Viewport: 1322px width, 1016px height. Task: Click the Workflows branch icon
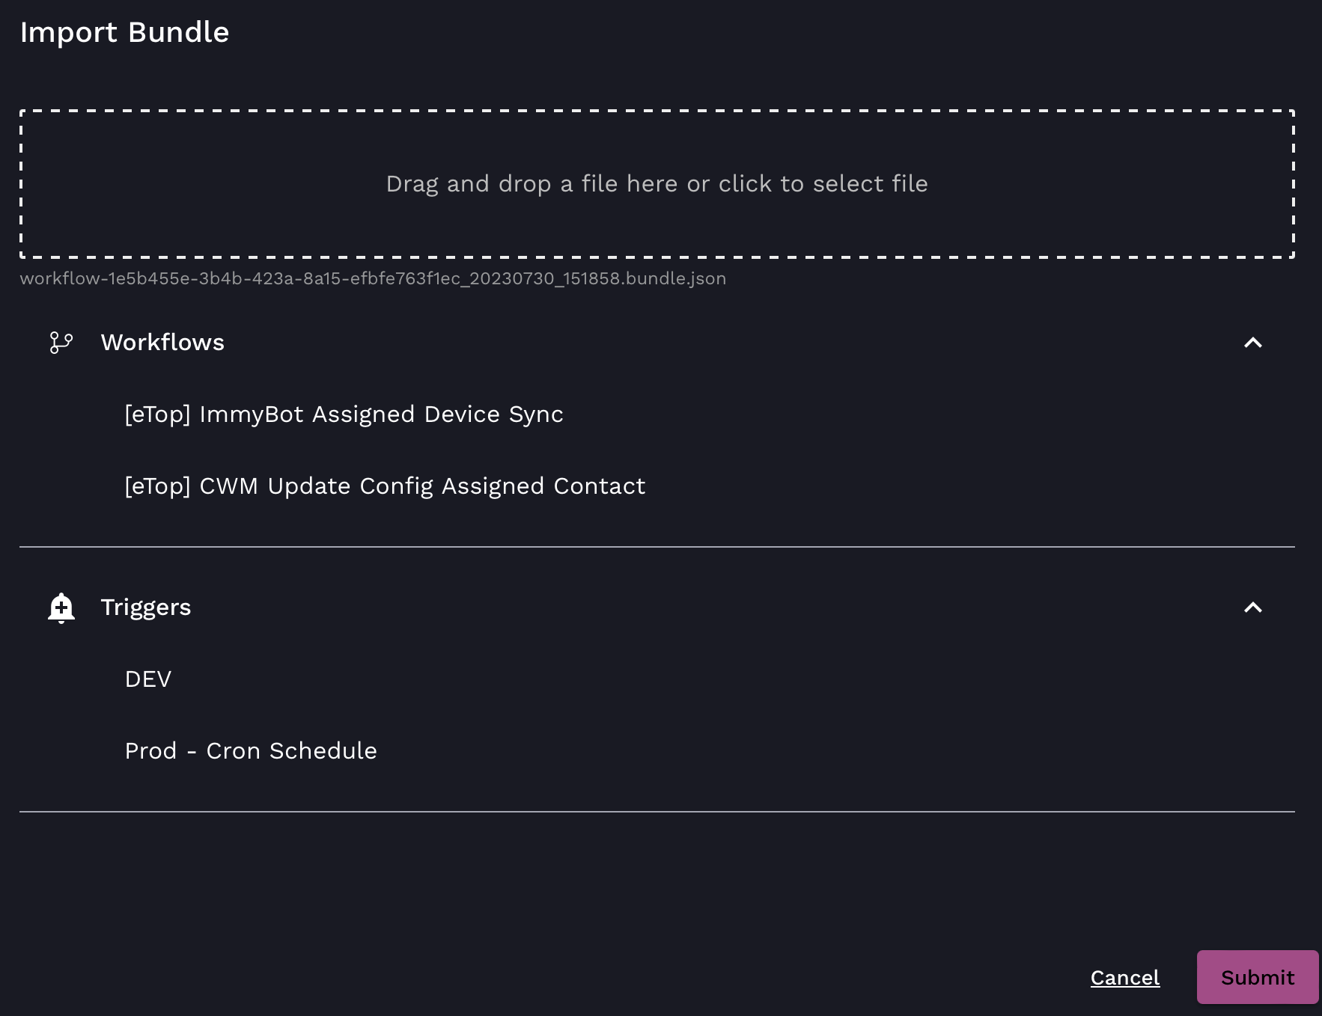point(61,342)
